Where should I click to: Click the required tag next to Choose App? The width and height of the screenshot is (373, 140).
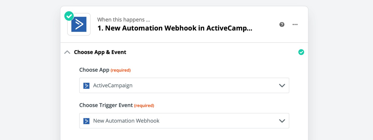(x=121, y=70)
